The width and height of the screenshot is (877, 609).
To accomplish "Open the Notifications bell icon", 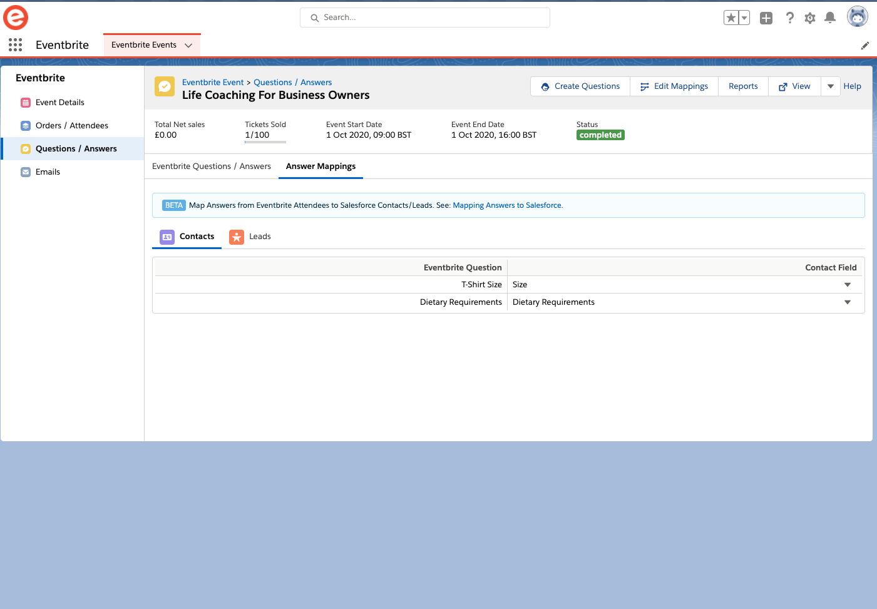I will tap(830, 18).
